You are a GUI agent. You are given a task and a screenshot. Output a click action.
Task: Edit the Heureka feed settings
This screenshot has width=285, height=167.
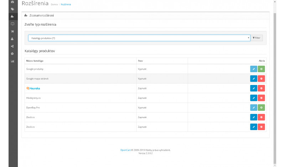click(x=254, y=88)
